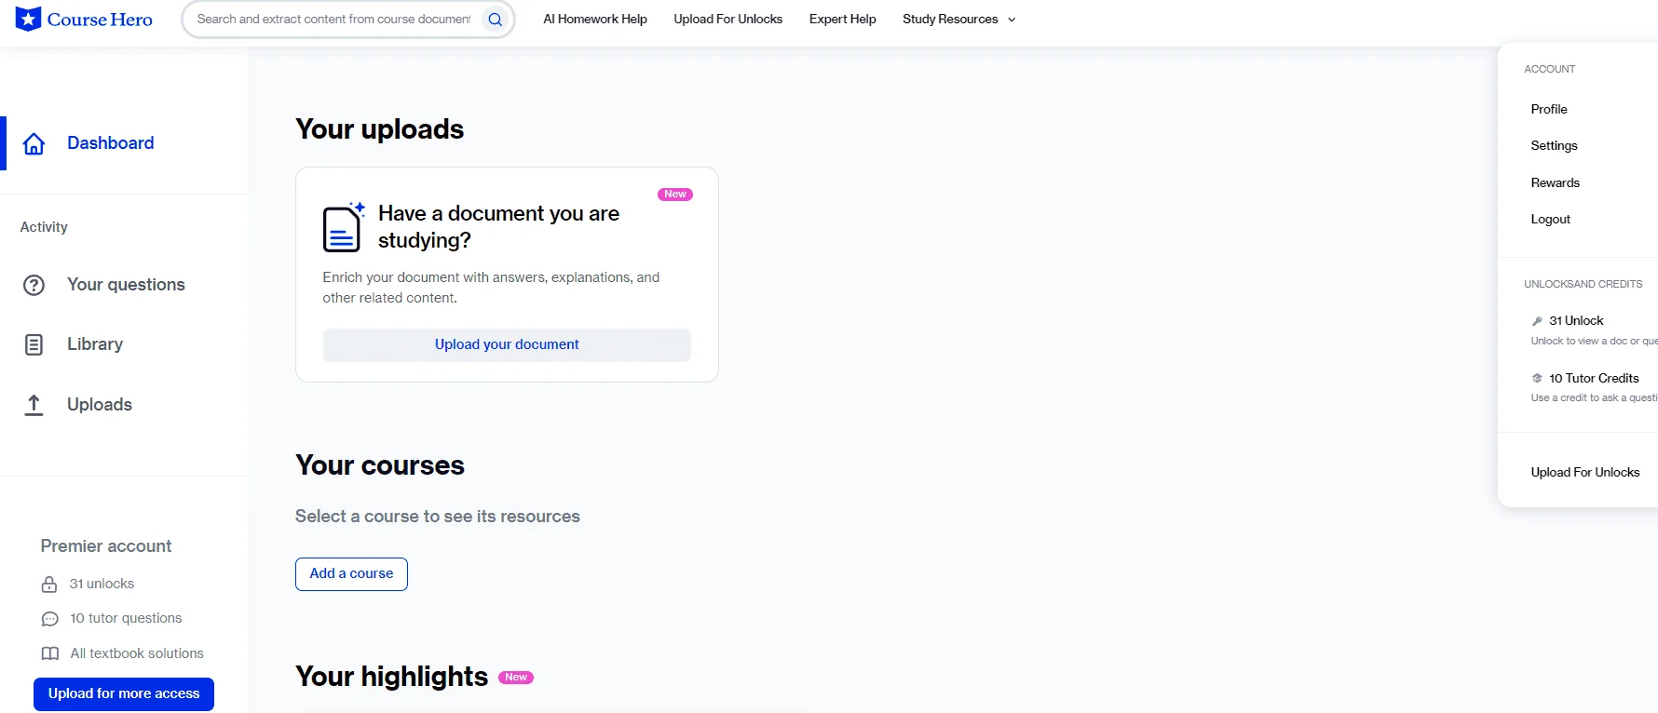Open Settings in account menu

[1554, 146]
